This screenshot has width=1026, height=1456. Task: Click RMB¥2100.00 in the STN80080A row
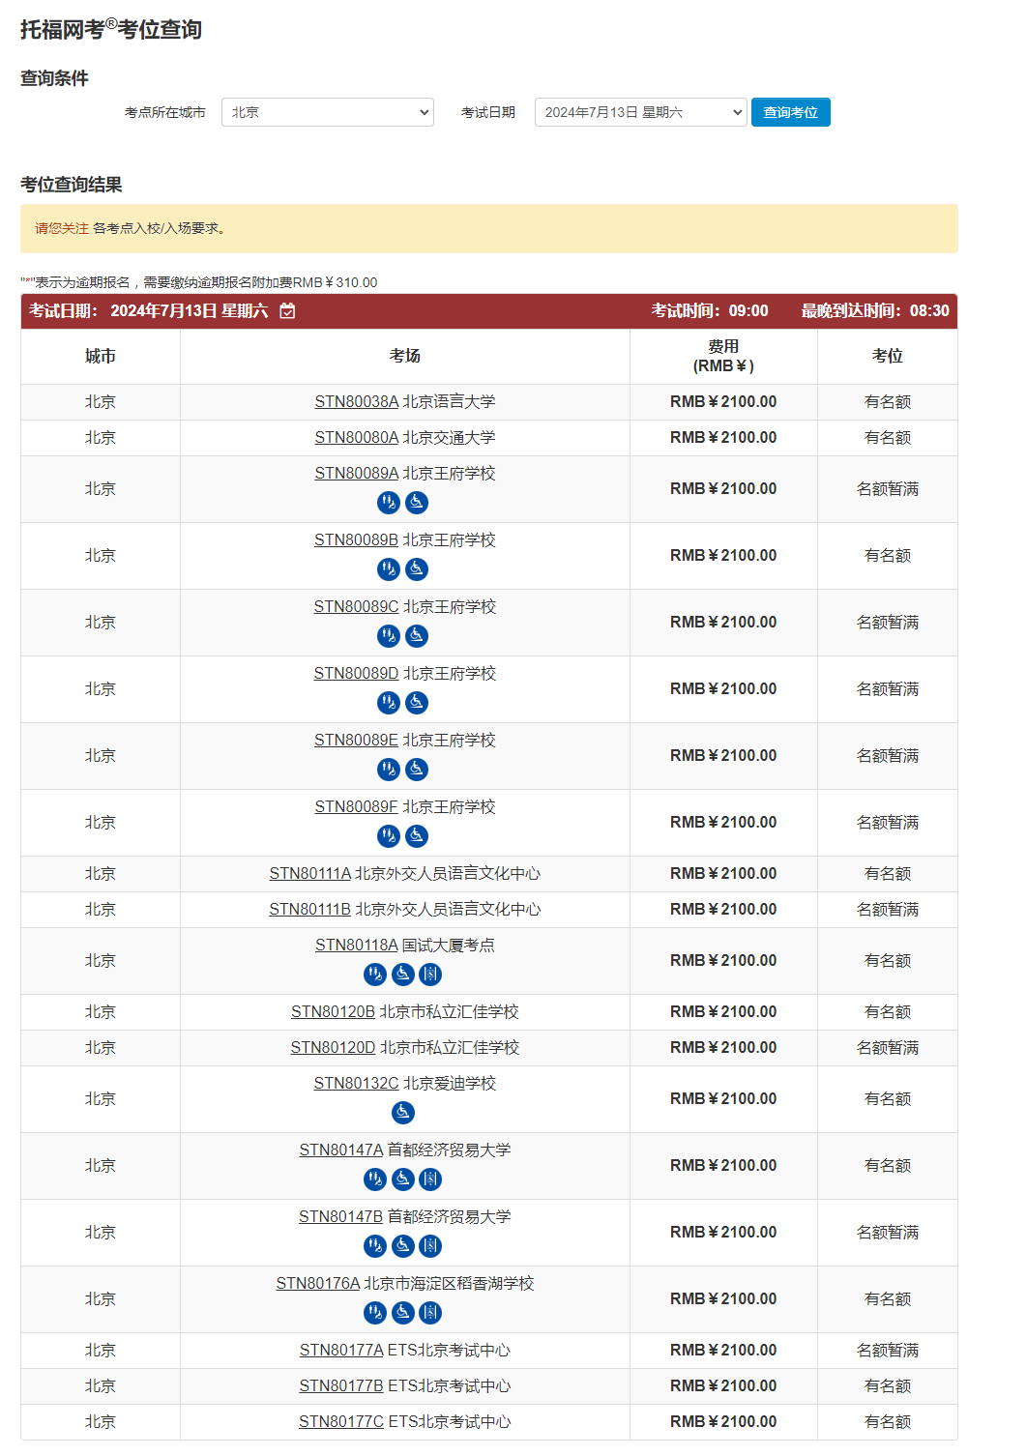coord(723,438)
